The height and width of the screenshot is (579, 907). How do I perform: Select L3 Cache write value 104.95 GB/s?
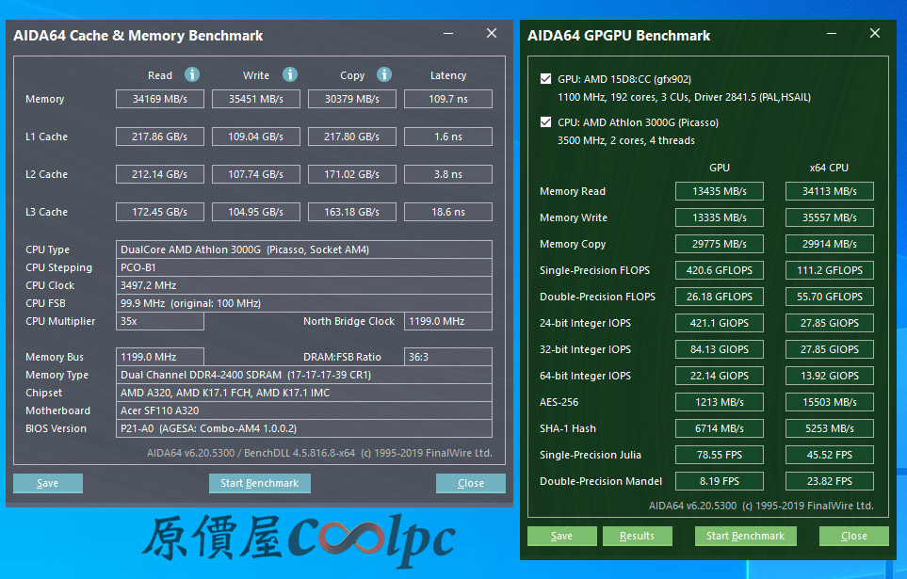[256, 212]
